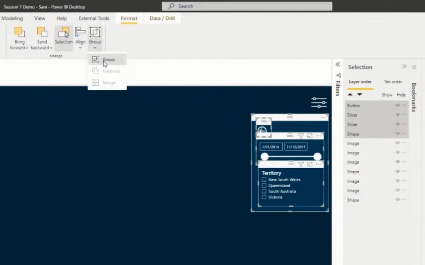Viewport: 425px width, 265px height.
Task: Open the Align dropdown arrow
Action: point(80,48)
